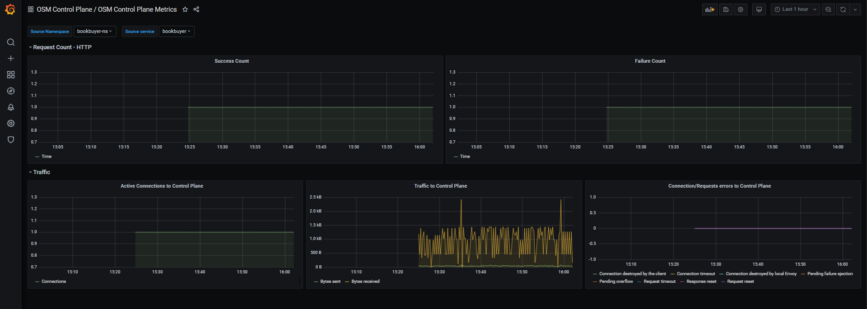Click the Pending overflow red color swatch
The height and width of the screenshot is (309, 867).
click(595, 281)
